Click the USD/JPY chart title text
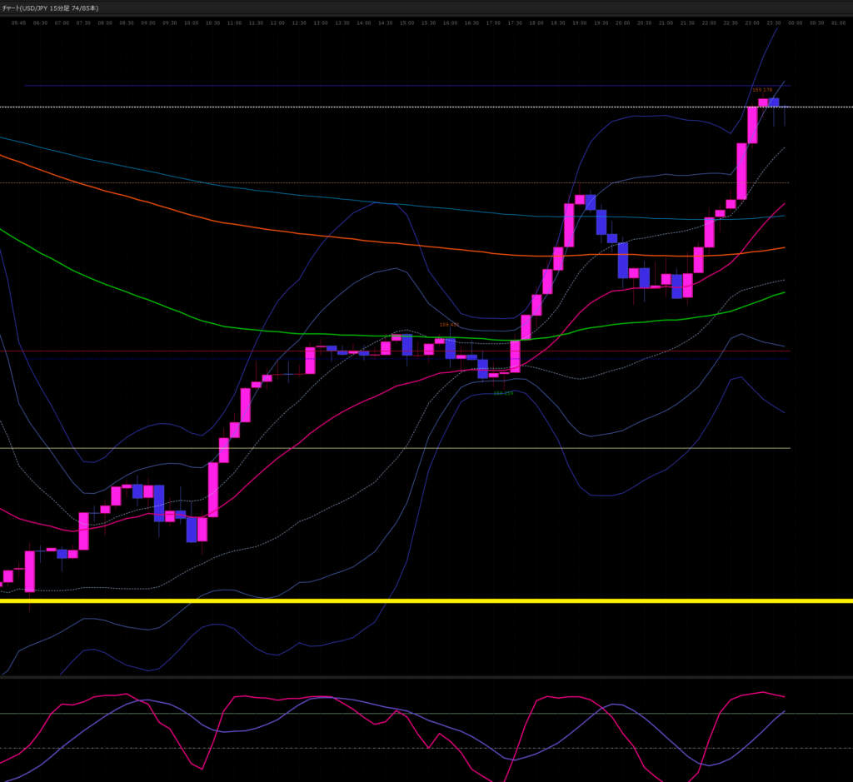This screenshot has width=853, height=782. (50, 7)
